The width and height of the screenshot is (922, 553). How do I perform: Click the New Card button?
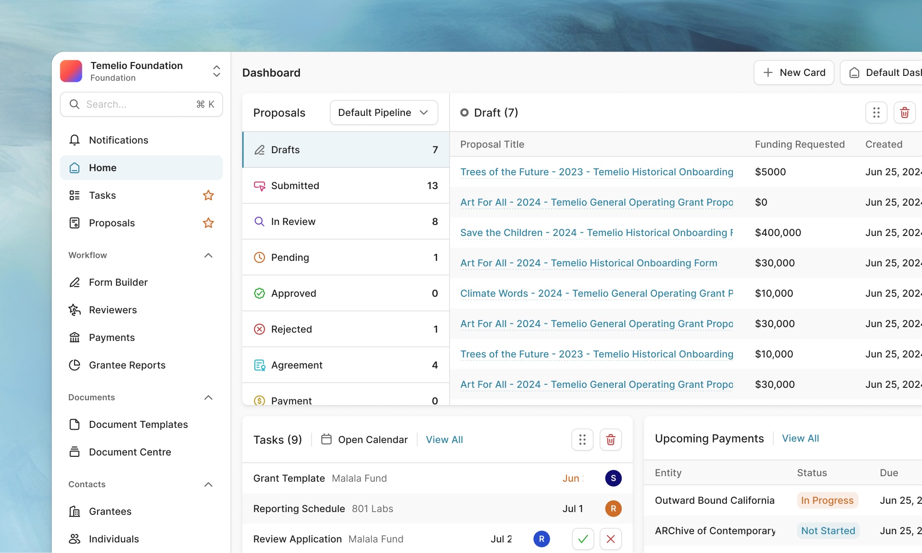[x=794, y=73]
